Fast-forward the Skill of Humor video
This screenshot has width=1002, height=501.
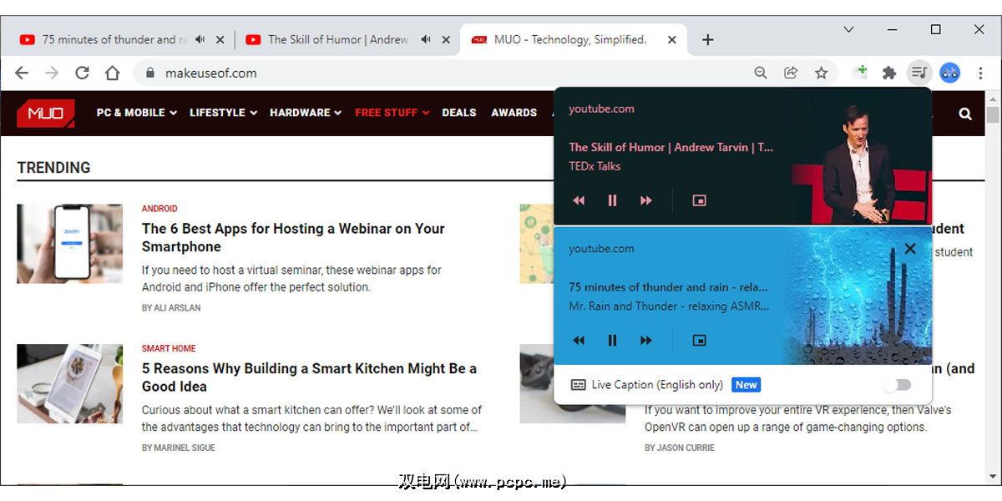point(645,200)
